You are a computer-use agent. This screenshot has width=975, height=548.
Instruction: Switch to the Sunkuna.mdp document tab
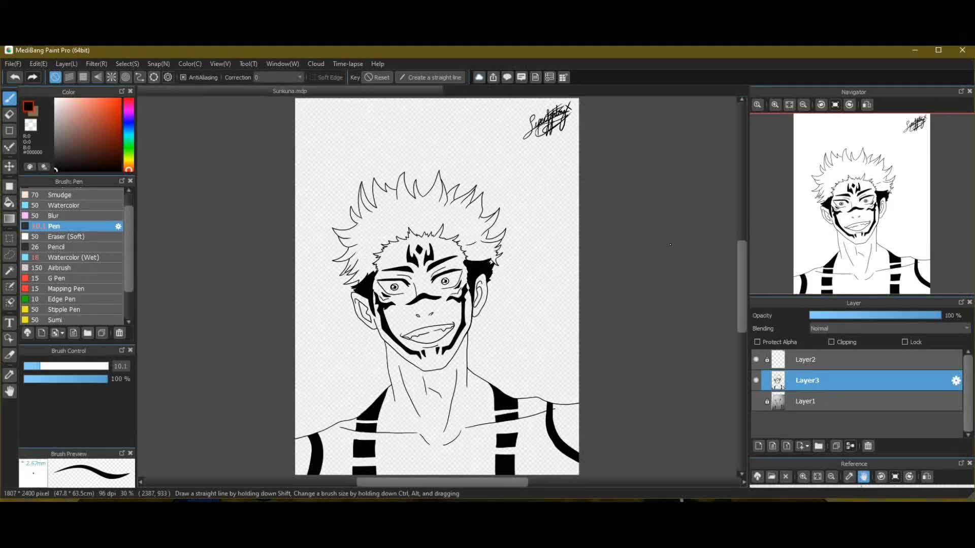coord(289,91)
